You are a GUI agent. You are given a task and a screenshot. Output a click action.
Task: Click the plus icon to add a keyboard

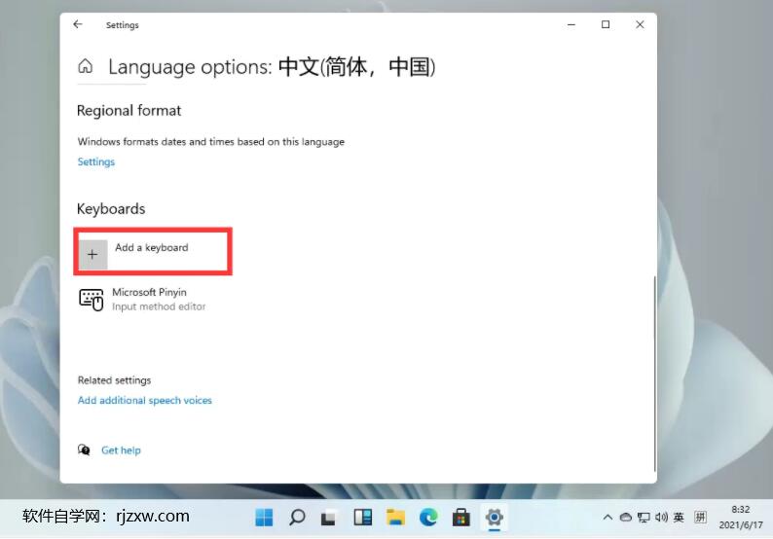click(x=92, y=254)
